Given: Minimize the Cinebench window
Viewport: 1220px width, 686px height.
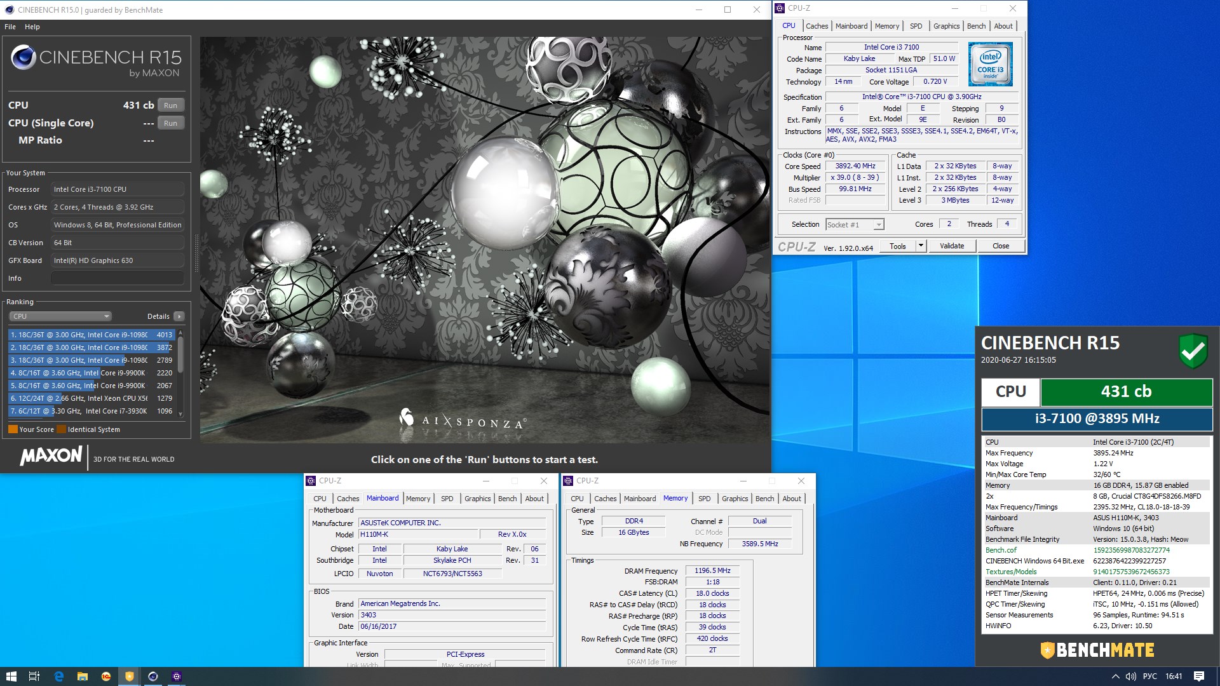Looking at the screenshot, I should (x=698, y=10).
